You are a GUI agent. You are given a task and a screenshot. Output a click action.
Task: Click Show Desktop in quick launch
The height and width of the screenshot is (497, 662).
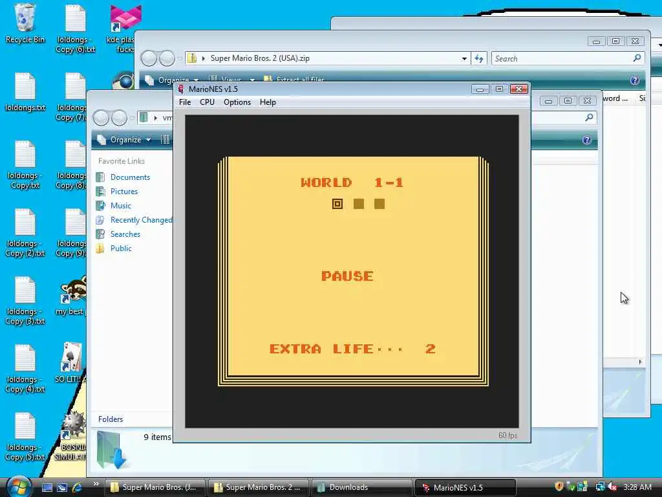pyautogui.click(x=47, y=487)
